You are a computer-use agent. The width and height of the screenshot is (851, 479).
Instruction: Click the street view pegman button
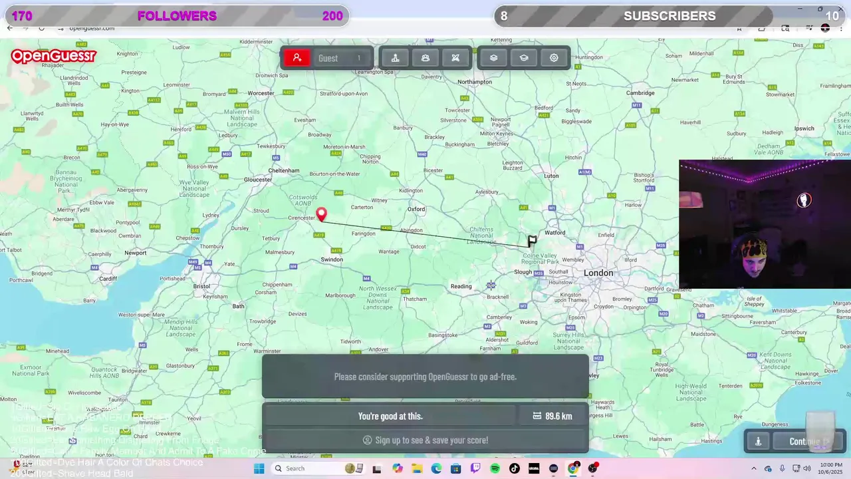tap(758, 441)
